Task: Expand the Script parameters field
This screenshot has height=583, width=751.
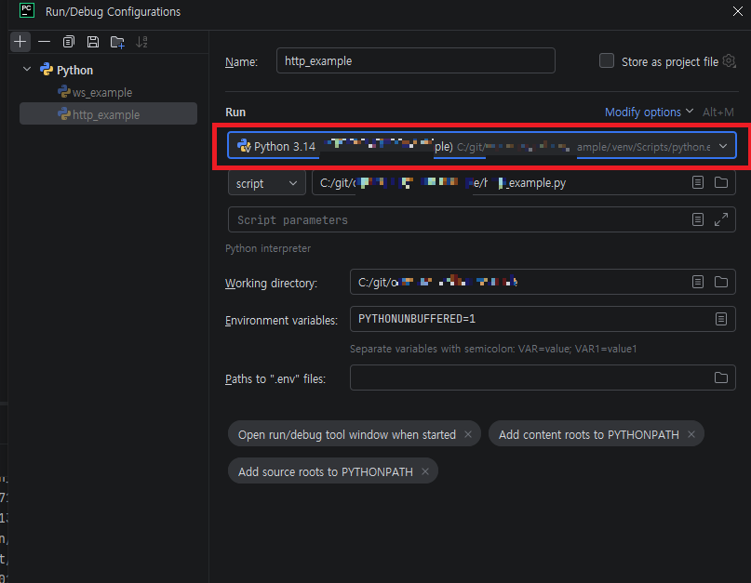Action: click(x=721, y=219)
